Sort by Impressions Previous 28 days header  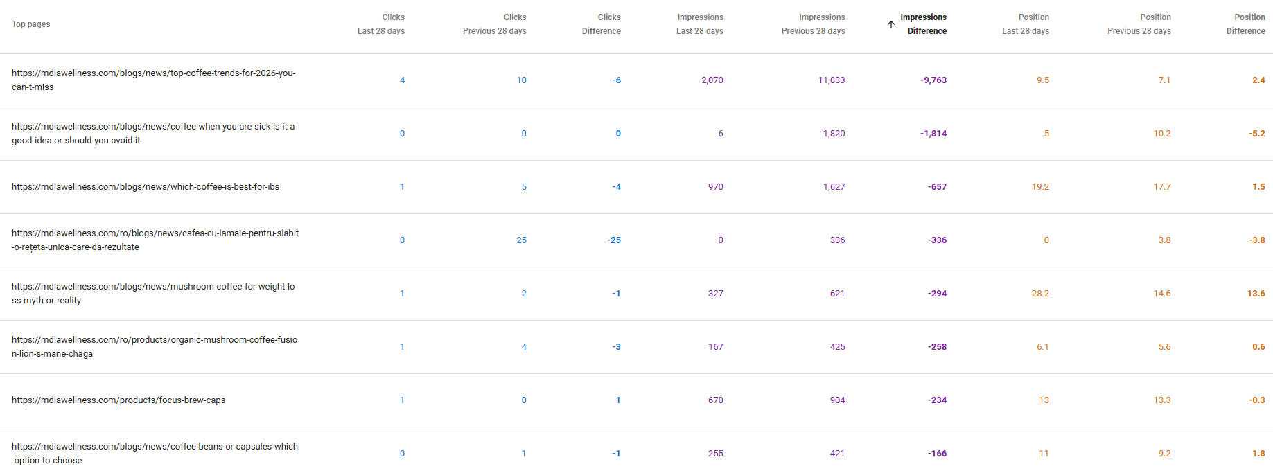pyautogui.click(x=813, y=24)
